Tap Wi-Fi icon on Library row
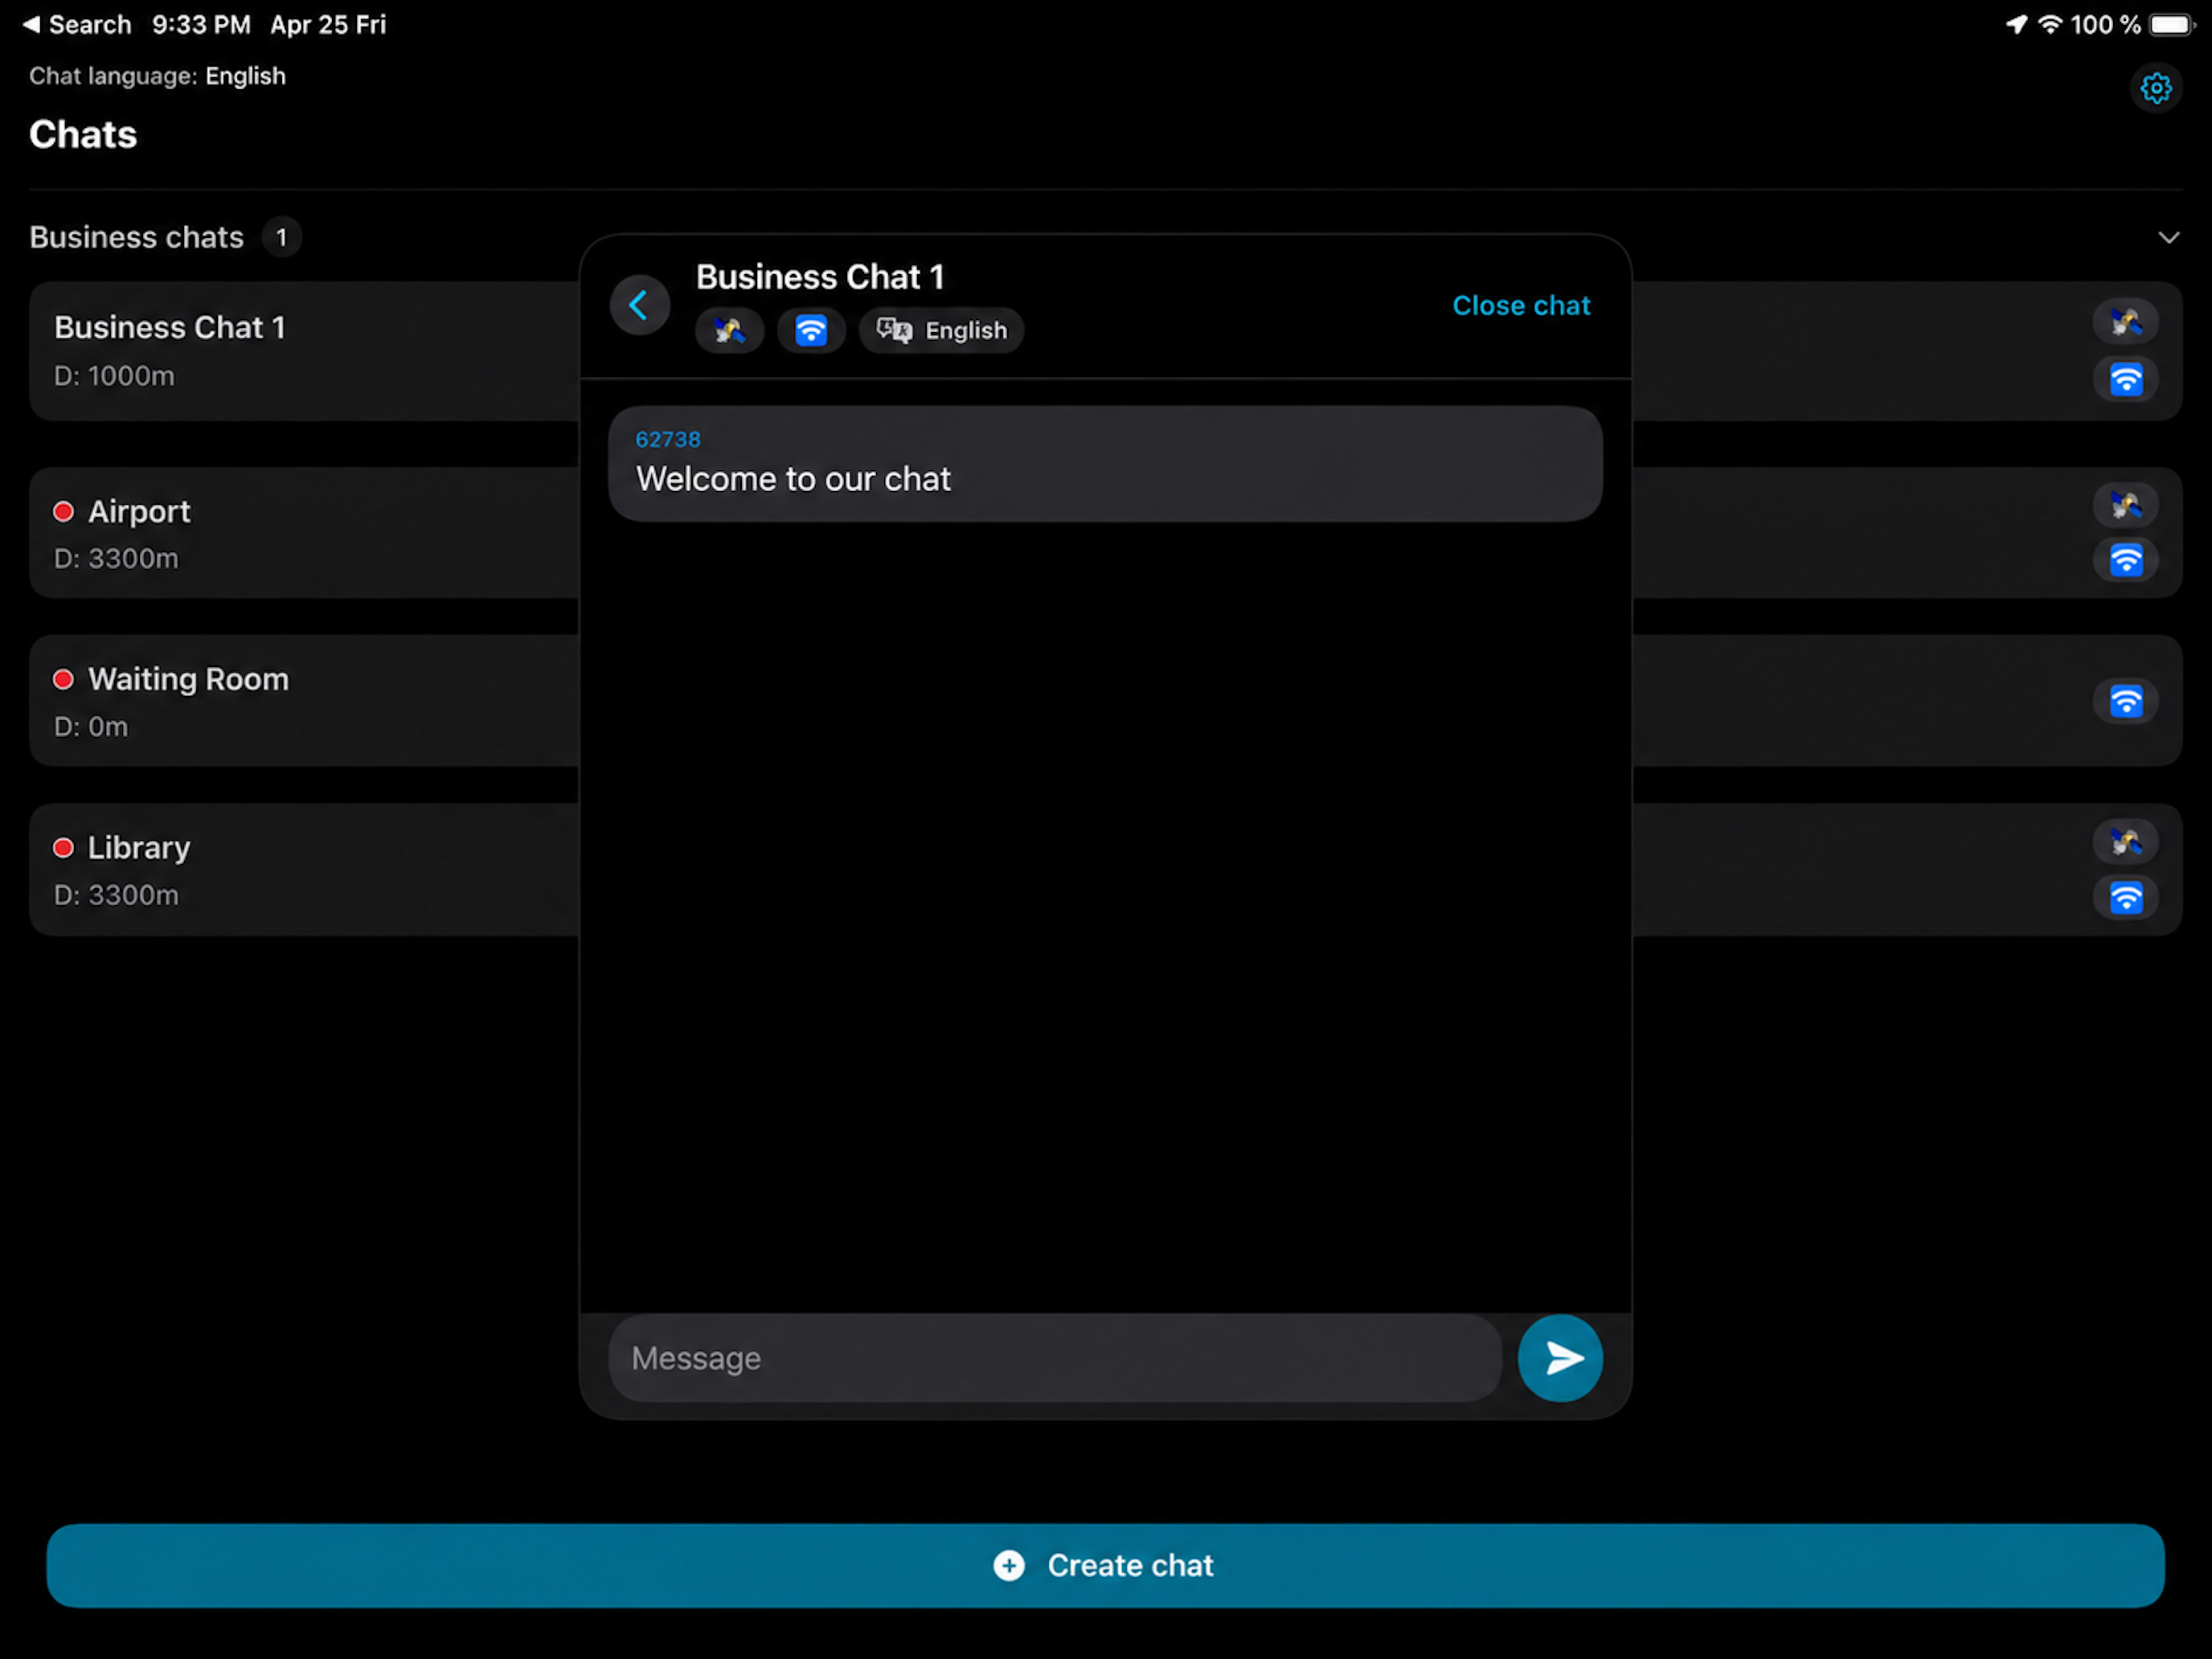Screen dimensions: 2212x1659 point(2125,897)
